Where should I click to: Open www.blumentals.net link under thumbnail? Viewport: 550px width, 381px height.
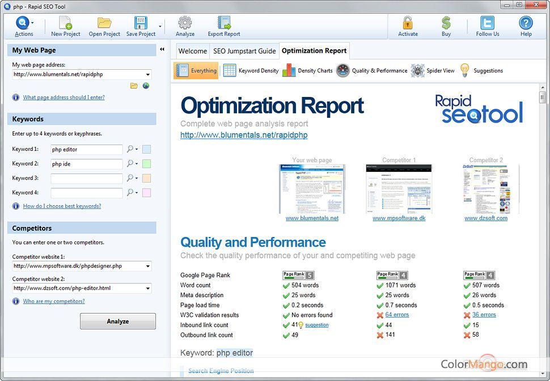pos(312,218)
